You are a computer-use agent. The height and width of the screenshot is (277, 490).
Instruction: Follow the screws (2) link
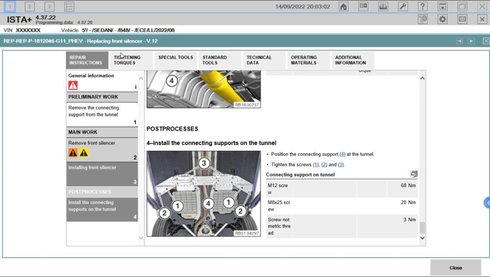coord(324,164)
